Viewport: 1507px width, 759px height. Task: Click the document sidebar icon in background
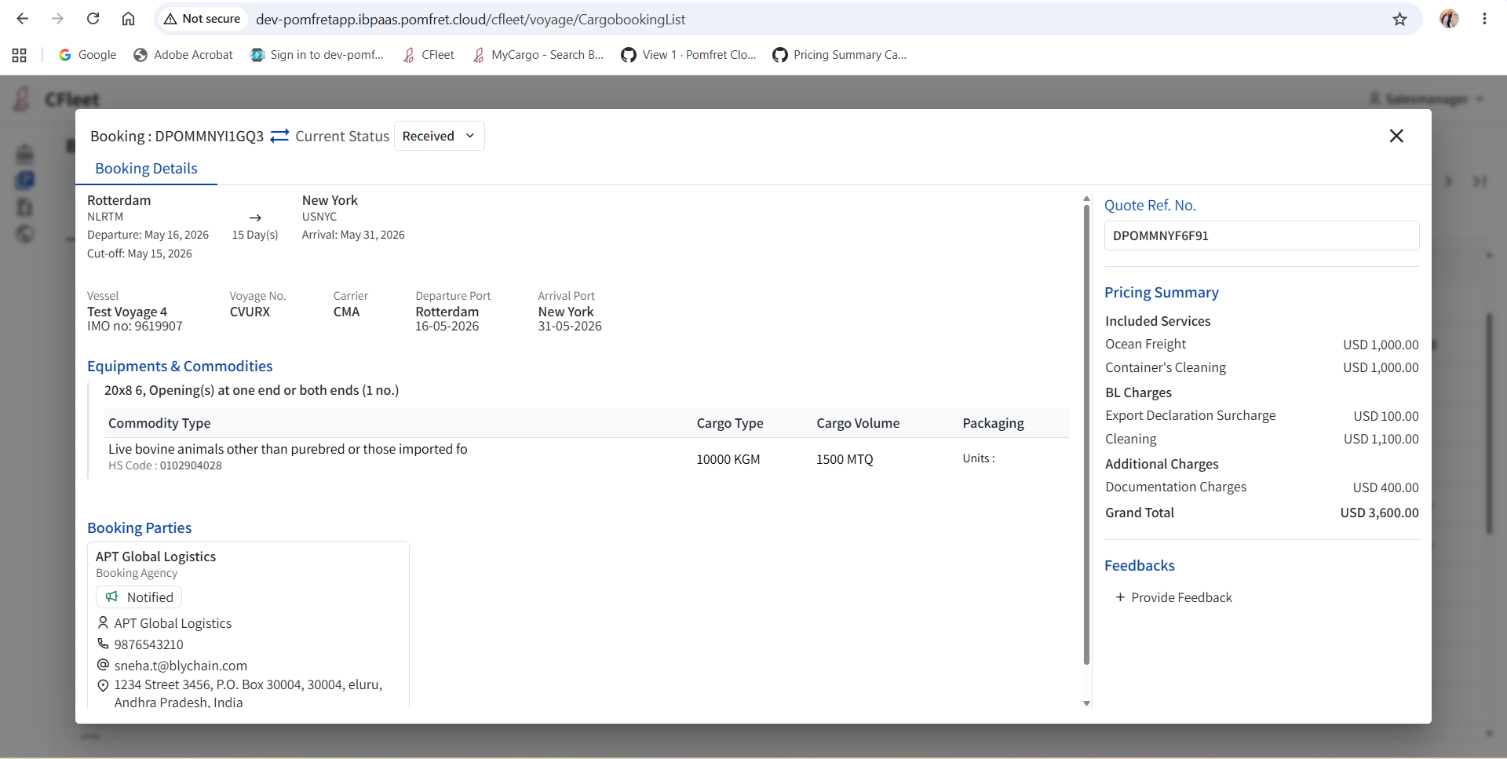[24, 207]
